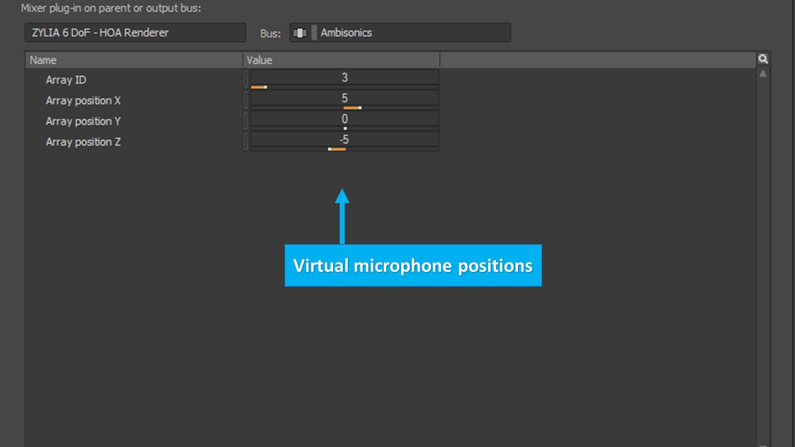Click the link indicator beside Array position Z
This screenshot has height=447, width=795.
coord(246,141)
